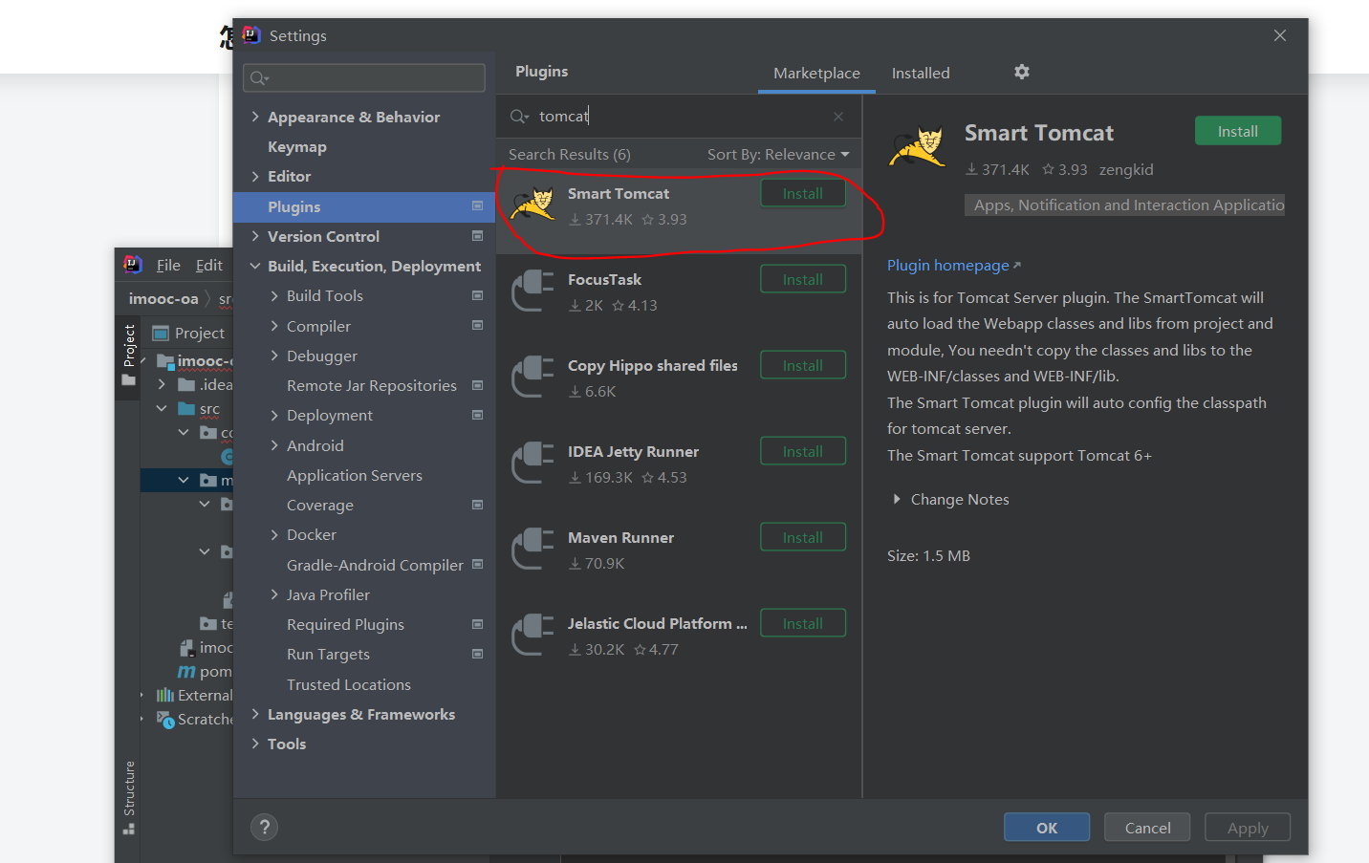
Task: Expand Languages & Frameworks section
Action: (x=255, y=714)
